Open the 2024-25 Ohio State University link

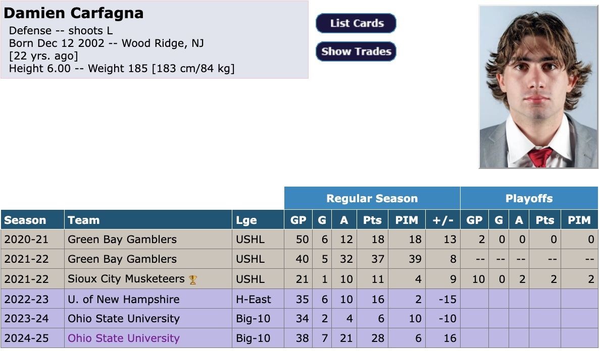coord(124,338)
